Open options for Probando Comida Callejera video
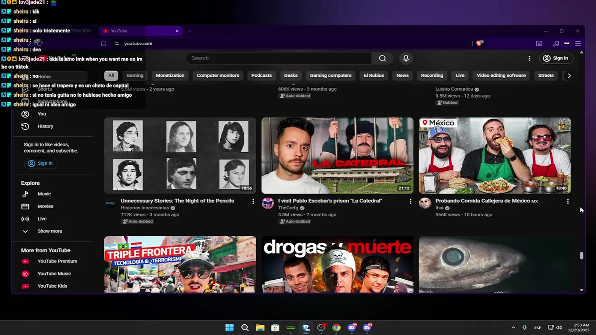 coord(568,201)
